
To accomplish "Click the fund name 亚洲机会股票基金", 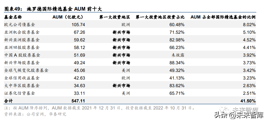I will point(22,32).
